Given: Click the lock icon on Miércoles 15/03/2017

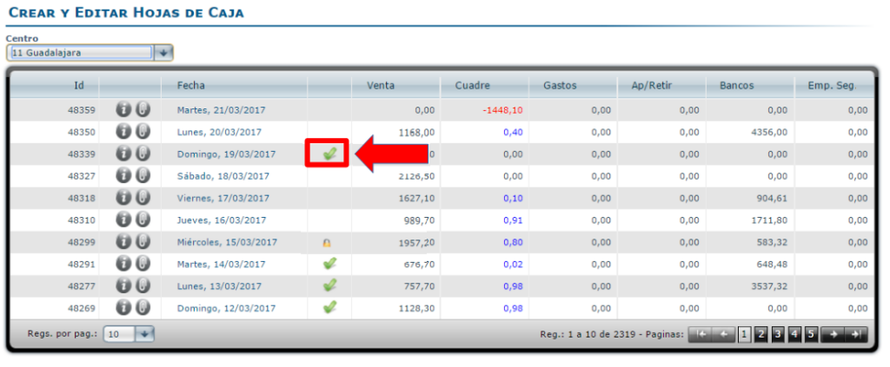Looking at the screenshot, I should 329,242.
